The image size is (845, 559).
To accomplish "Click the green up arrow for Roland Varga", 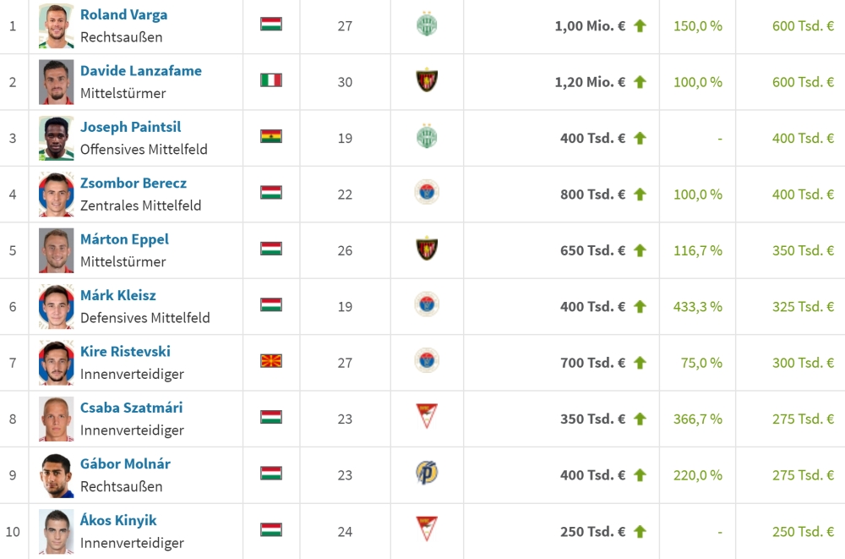I will pos(640,26).
